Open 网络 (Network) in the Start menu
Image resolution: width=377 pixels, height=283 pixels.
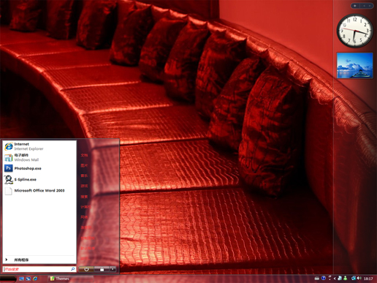coord(84,217)
